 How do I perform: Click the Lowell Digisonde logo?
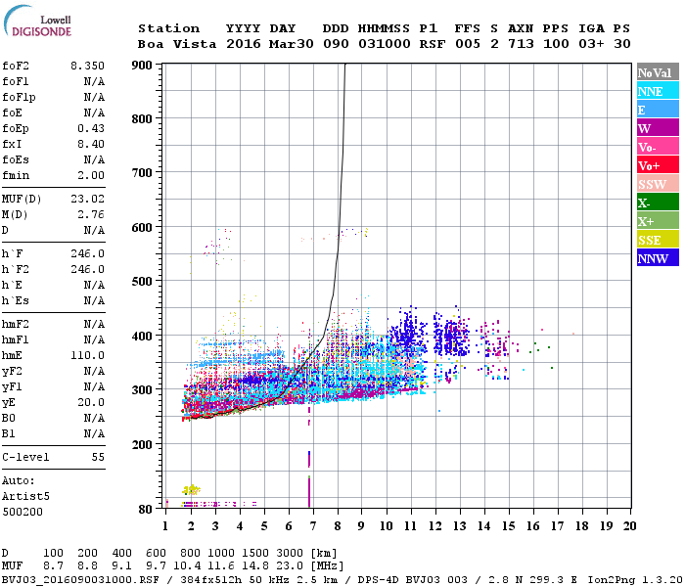pyautogui.click(x=37, y=21)
